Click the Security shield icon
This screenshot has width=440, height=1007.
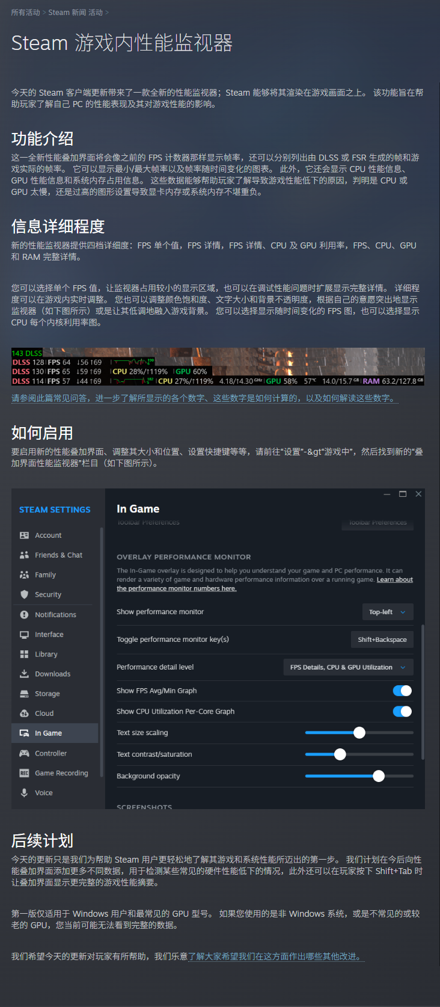[24, 594]
